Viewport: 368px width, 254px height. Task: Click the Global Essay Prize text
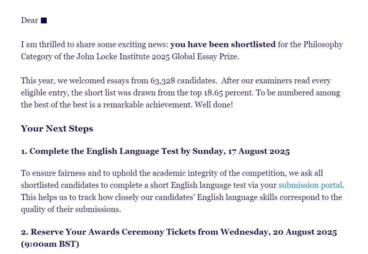click(x=205, y=57)
